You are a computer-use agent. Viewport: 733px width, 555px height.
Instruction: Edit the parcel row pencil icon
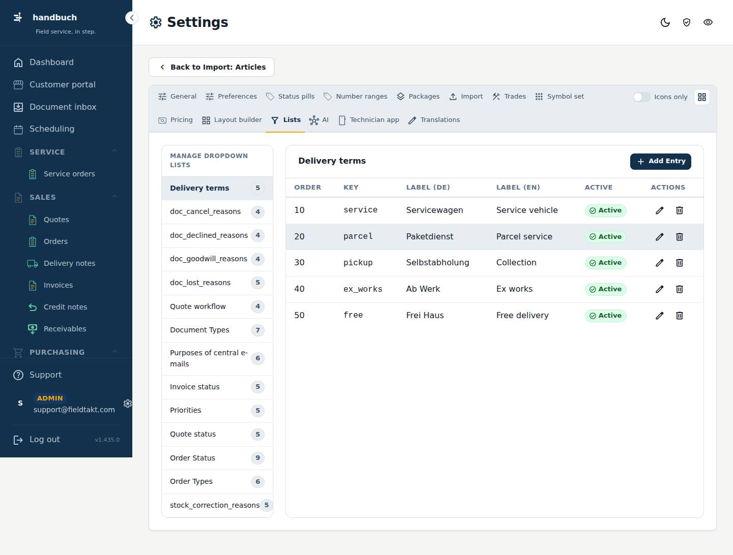coord(659,237)
